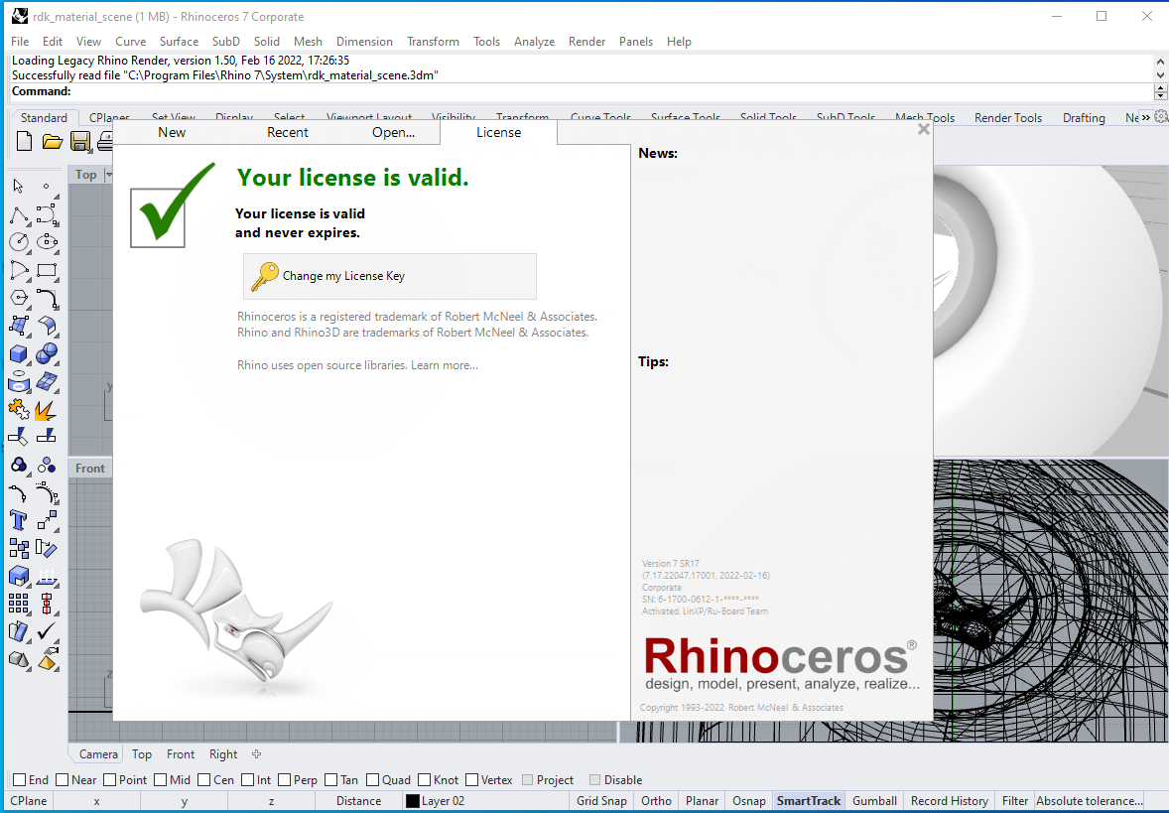Select the Trim tool
This screenshot has height=813, width=1169.
pos(19,437)
